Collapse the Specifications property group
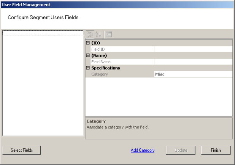This screenshot has height=165, width=235. [88, 68]
